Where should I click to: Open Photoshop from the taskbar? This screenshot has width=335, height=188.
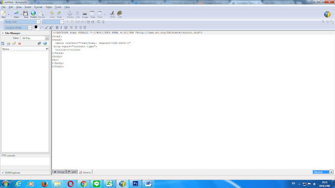point(135,184)
